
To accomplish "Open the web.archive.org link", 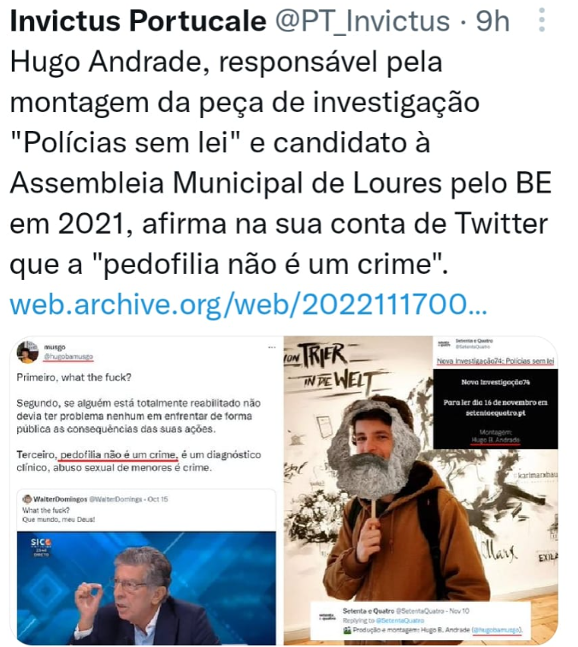I will click(x=248, y=304).
